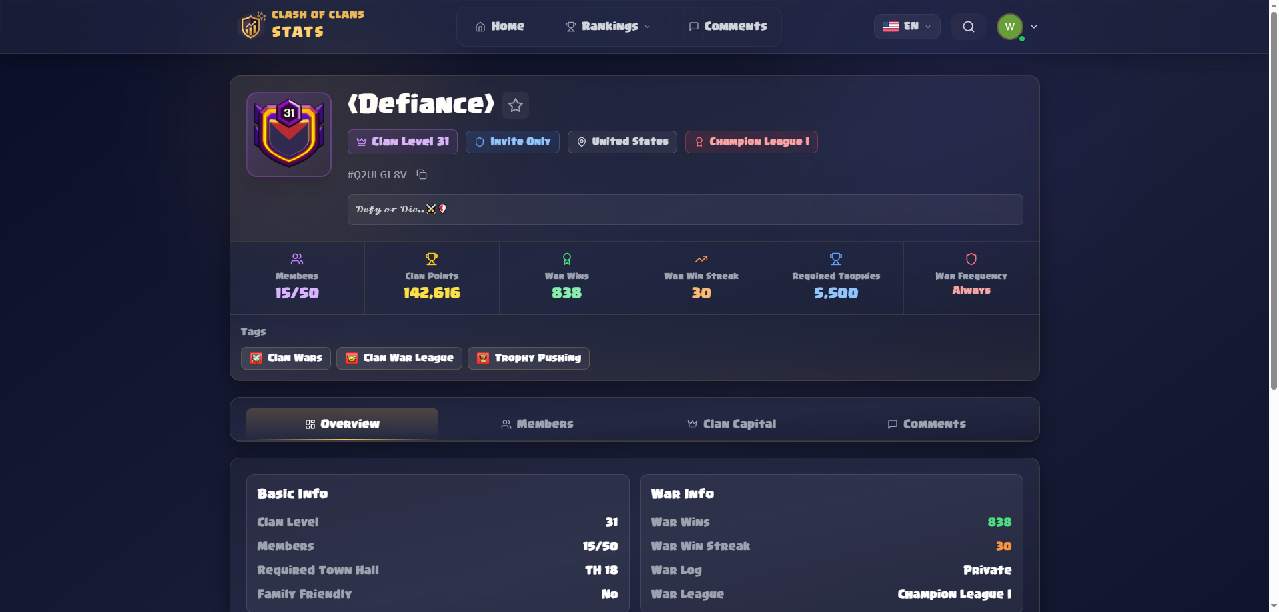Viewport: 1279px width, 612px height.
Task: Copy the clan tag #Q2ULGL8V
Action: coord(422,174)
